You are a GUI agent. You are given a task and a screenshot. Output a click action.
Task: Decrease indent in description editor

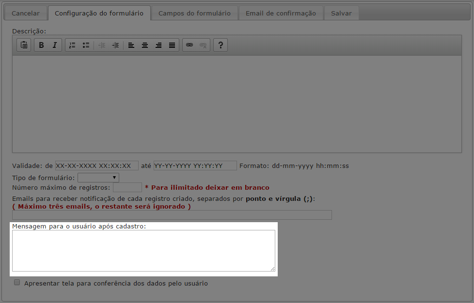(x=102, y=45)
